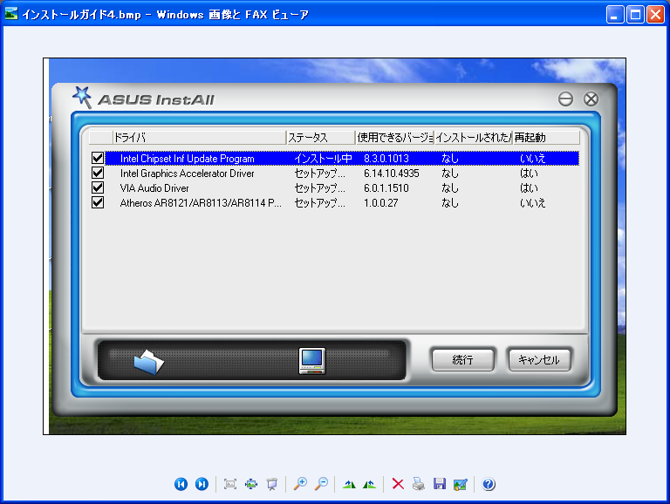
Task: Sort by ドライバ column header
Action: 199,138
